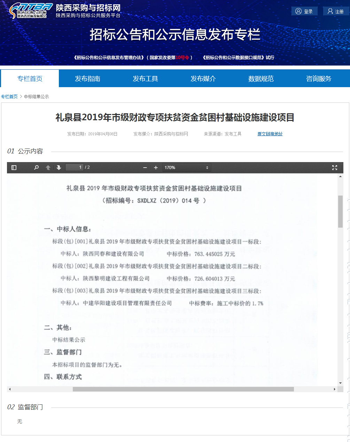Click the 专栏首页 breadcrumb link
This screenshot has width=350, height=442.
click(9, 97)
